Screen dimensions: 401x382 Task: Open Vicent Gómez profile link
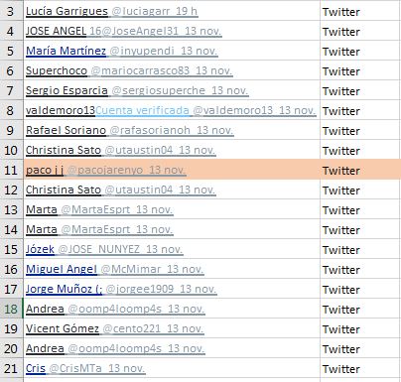(x=63, y=328)
